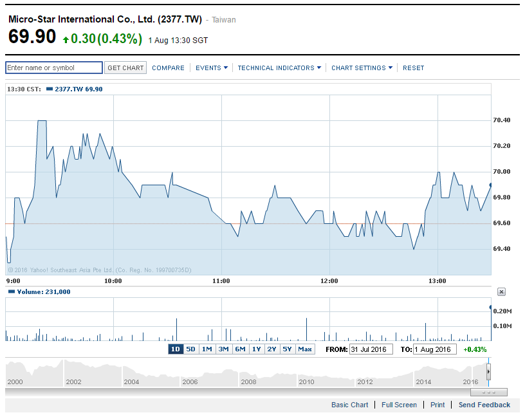Click the TO date field
This screenshot has height=415, width=525.
434,349
